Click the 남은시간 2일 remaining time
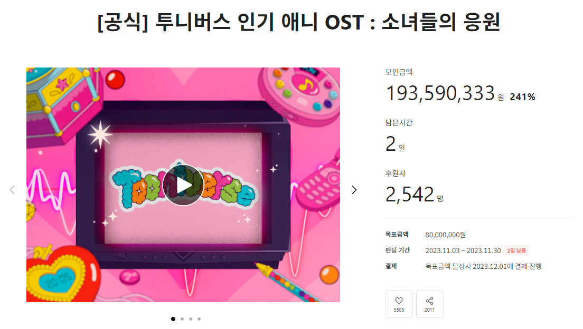 (x=395, y=144)
